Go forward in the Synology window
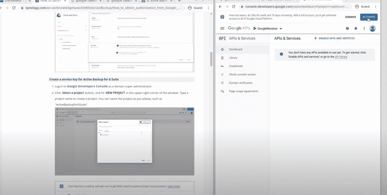Image resolution: width=387 pixels, height=195 pixels. [7, 8]
